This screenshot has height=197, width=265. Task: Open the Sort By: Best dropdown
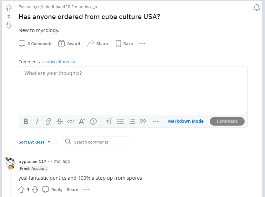(x=34, y=142)
